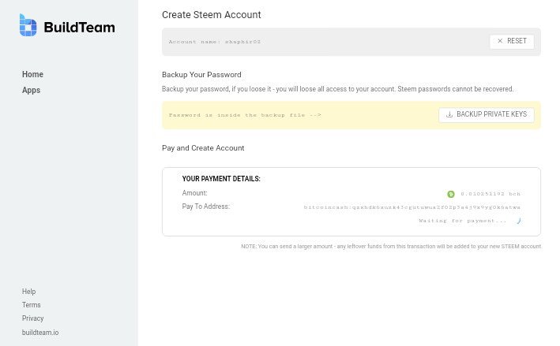Screen dimensions: 560x346
Task: Click the Waiting for payment status text
Action: (463, 221)
